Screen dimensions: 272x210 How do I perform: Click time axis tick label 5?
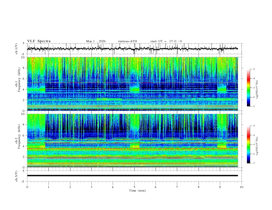pos(134,187)
